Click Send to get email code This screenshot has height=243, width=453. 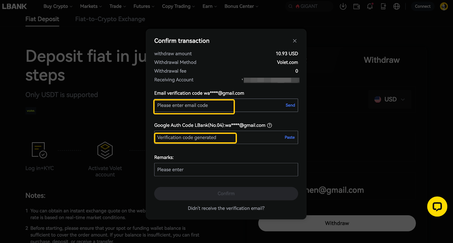[290, 105]
